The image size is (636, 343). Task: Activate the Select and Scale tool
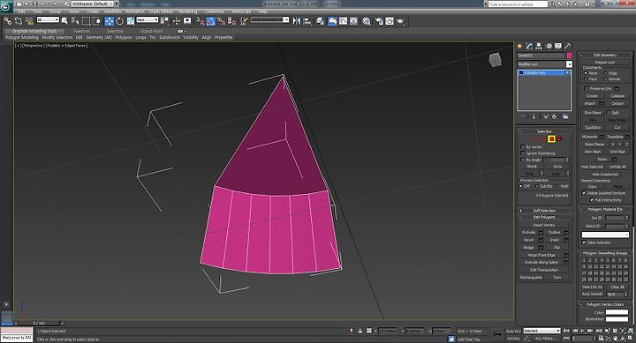tap(131, 21)
